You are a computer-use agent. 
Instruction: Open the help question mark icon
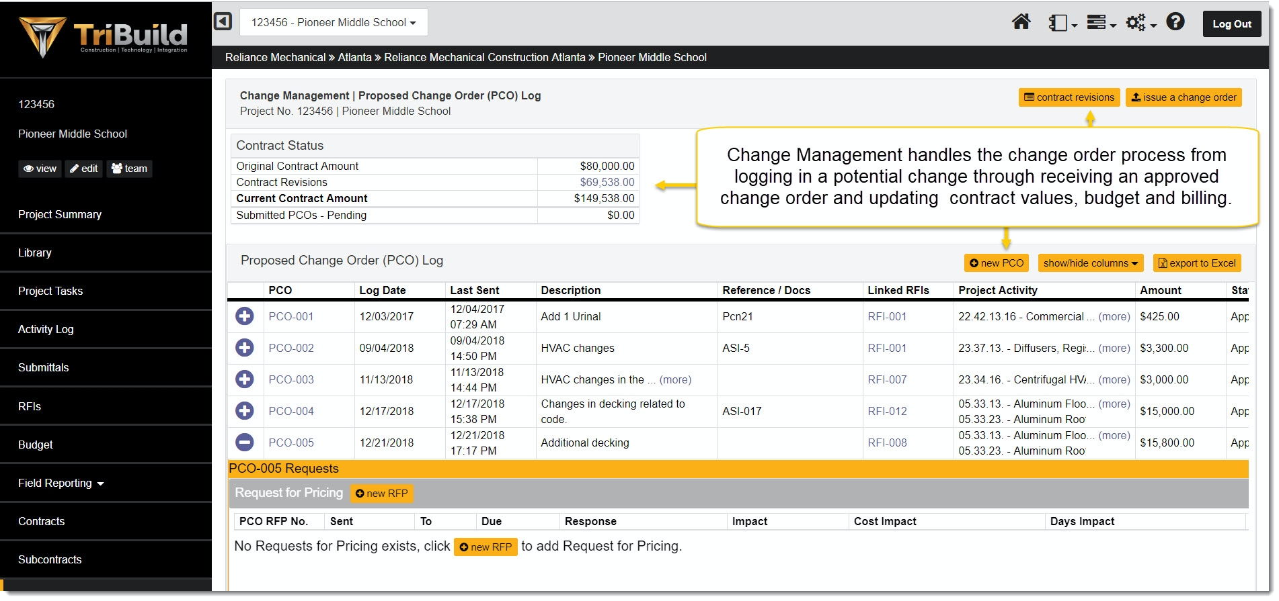click(x=1175, y=22)
